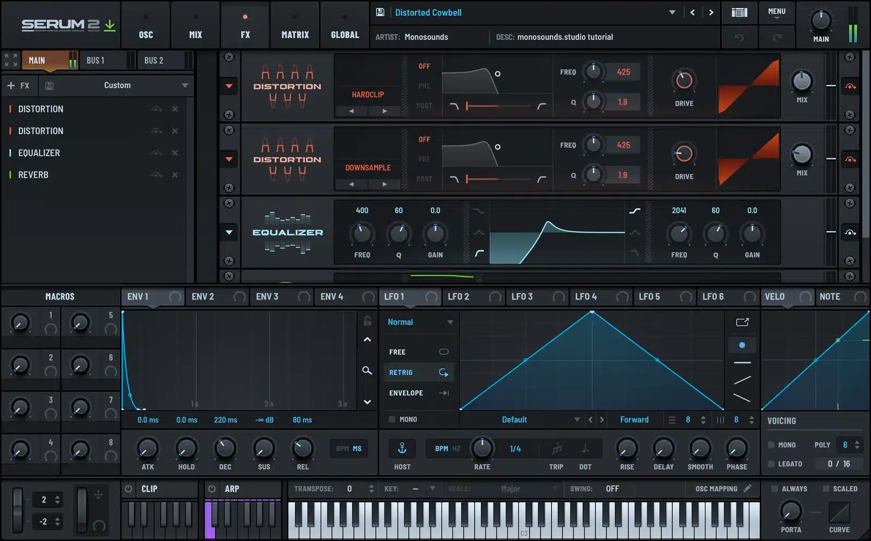This screenshot has height=541, width=871.
Task: Remove the Equalizer effect with its X
Action: (175, 153)
